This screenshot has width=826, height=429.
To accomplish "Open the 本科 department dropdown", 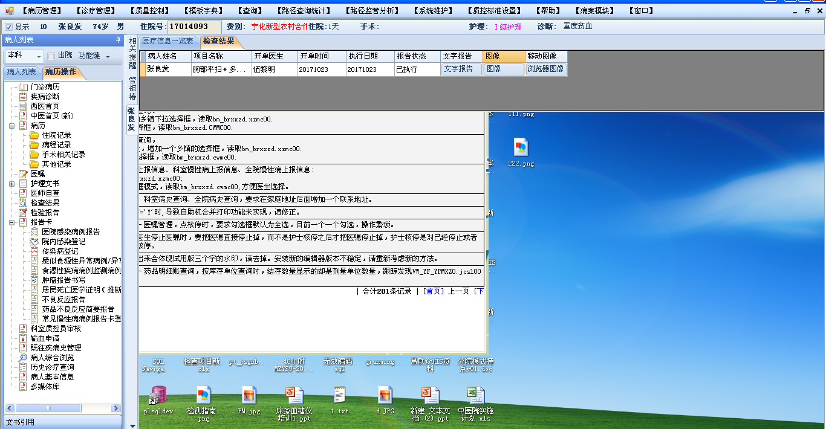I will (x=39, y=56).
